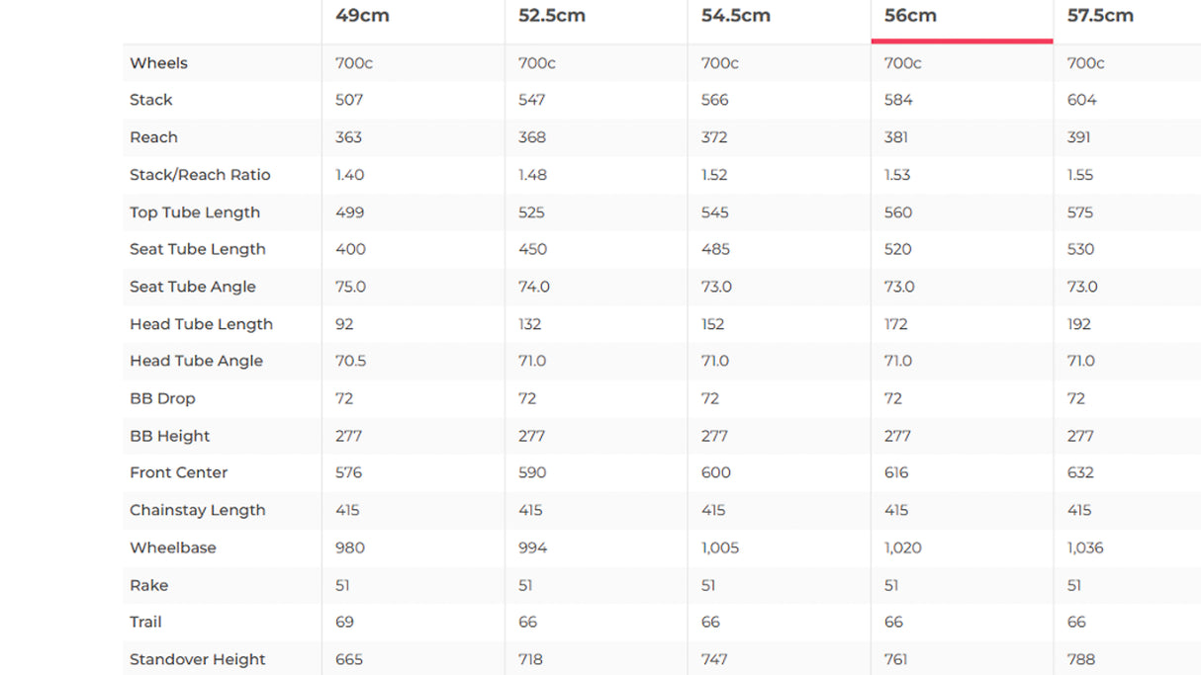Click the Wheelbase row label

[x=173, y=548]
